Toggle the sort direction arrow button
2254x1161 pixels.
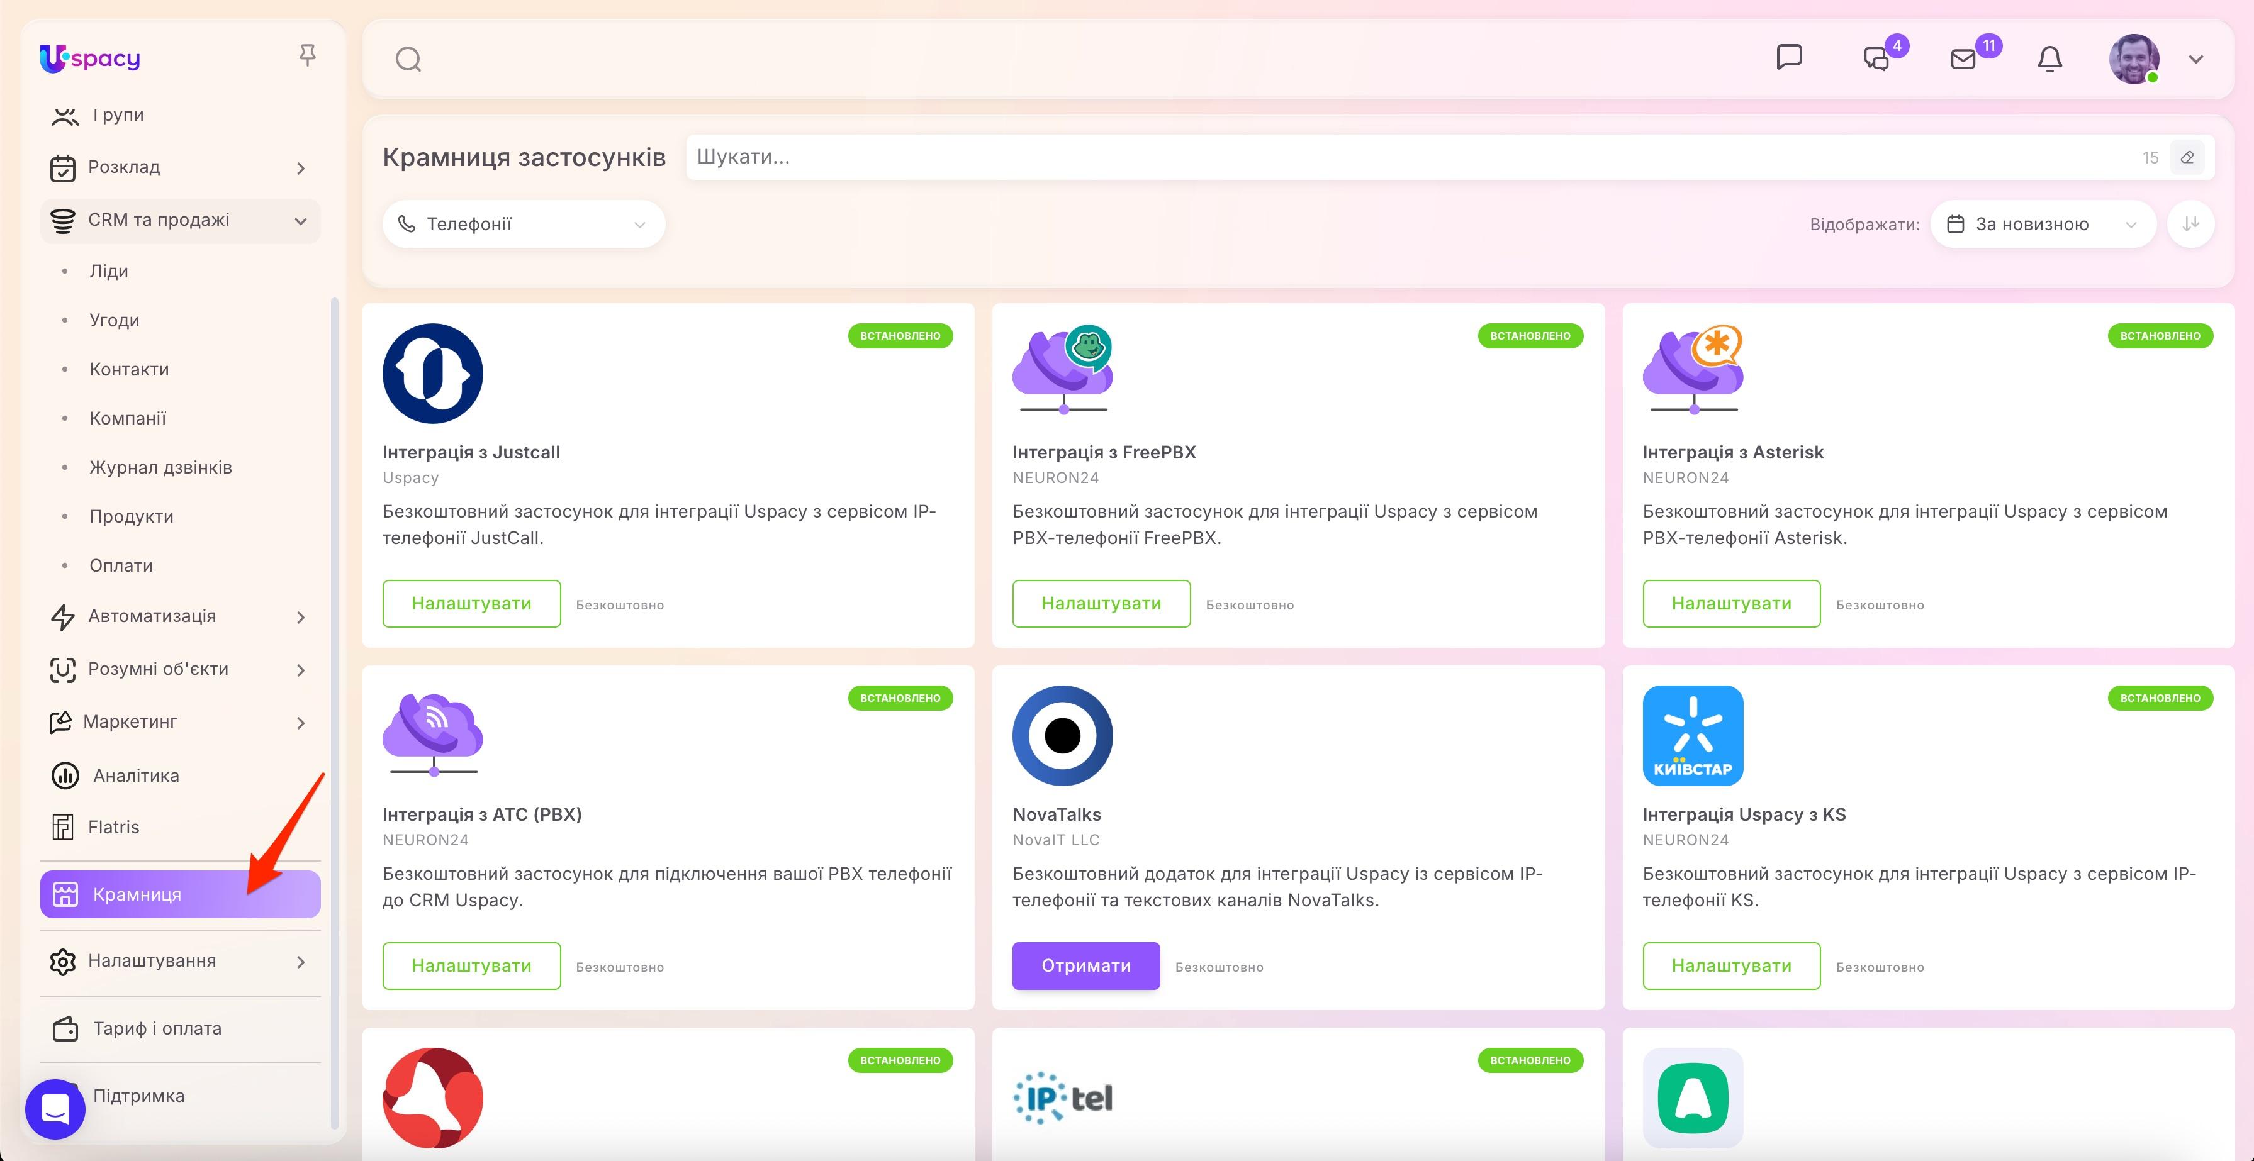pyautogui.click(x=2191, y=224)
